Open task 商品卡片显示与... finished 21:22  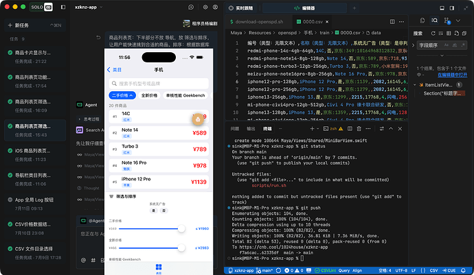35,57
